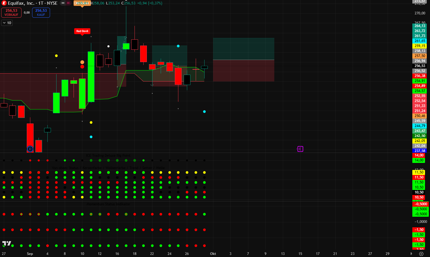Image resolution: width=430 pixels, height=257 pixels.
Task: Click the purple earnings E marker
Action: click(300, 149)
